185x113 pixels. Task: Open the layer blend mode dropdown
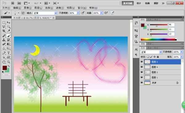pyautogui.click(x=151, y=52)
